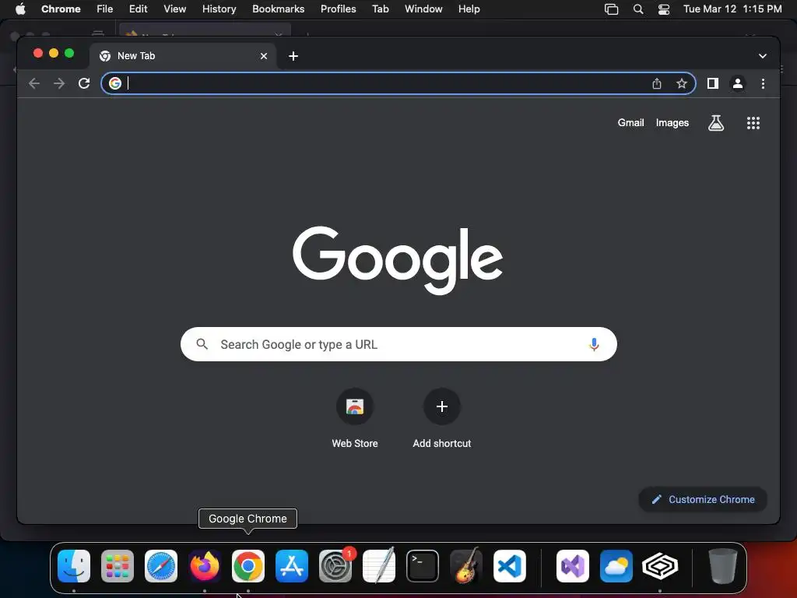Click the magnifier in the search box
This screenshot has width=797, height=598.
202,344
